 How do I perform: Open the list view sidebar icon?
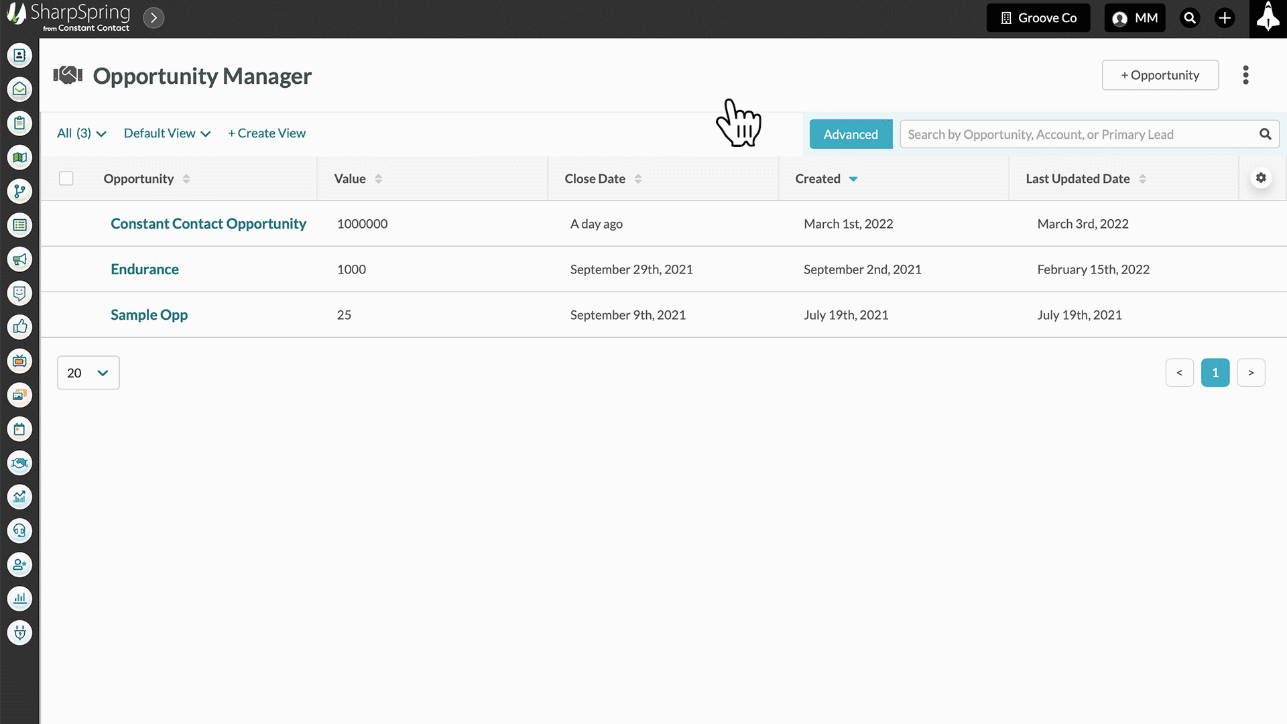(x=19, y=225)
